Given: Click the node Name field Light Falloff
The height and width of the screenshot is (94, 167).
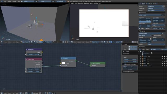Looking at the screenshot, I should (x=133, y=47).
